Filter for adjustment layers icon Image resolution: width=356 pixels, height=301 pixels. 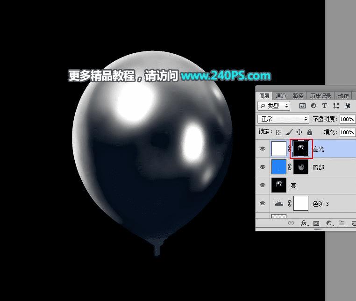(x=313, y=106)
